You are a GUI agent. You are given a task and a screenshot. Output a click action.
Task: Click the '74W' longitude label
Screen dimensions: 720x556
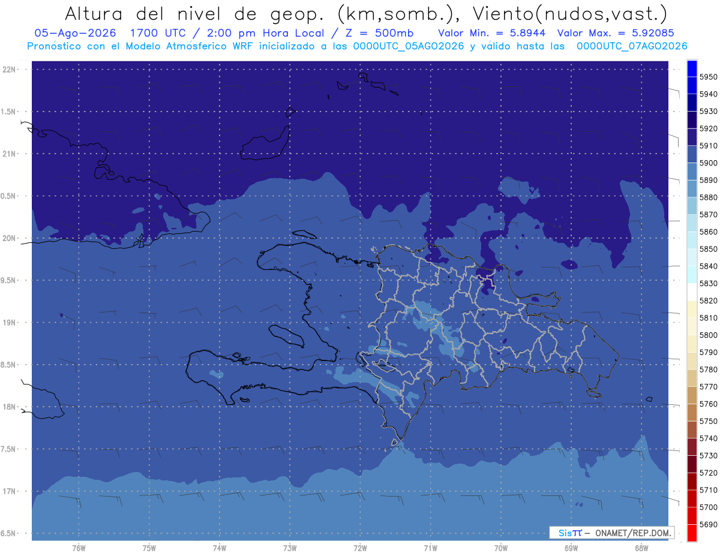point(219,548)
